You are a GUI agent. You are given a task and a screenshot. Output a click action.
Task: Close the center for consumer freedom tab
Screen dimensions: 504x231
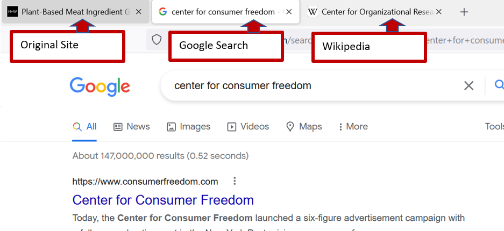tap(289, 12)
